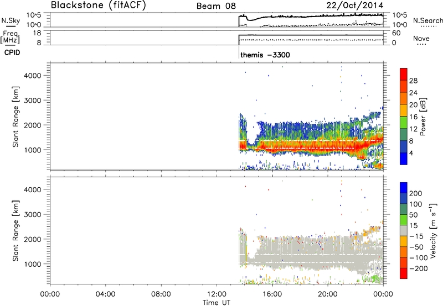Click the '4' tick on the power colorbar
The height and width of the screenshot is (306, 443).
click(x=411, y=153)
